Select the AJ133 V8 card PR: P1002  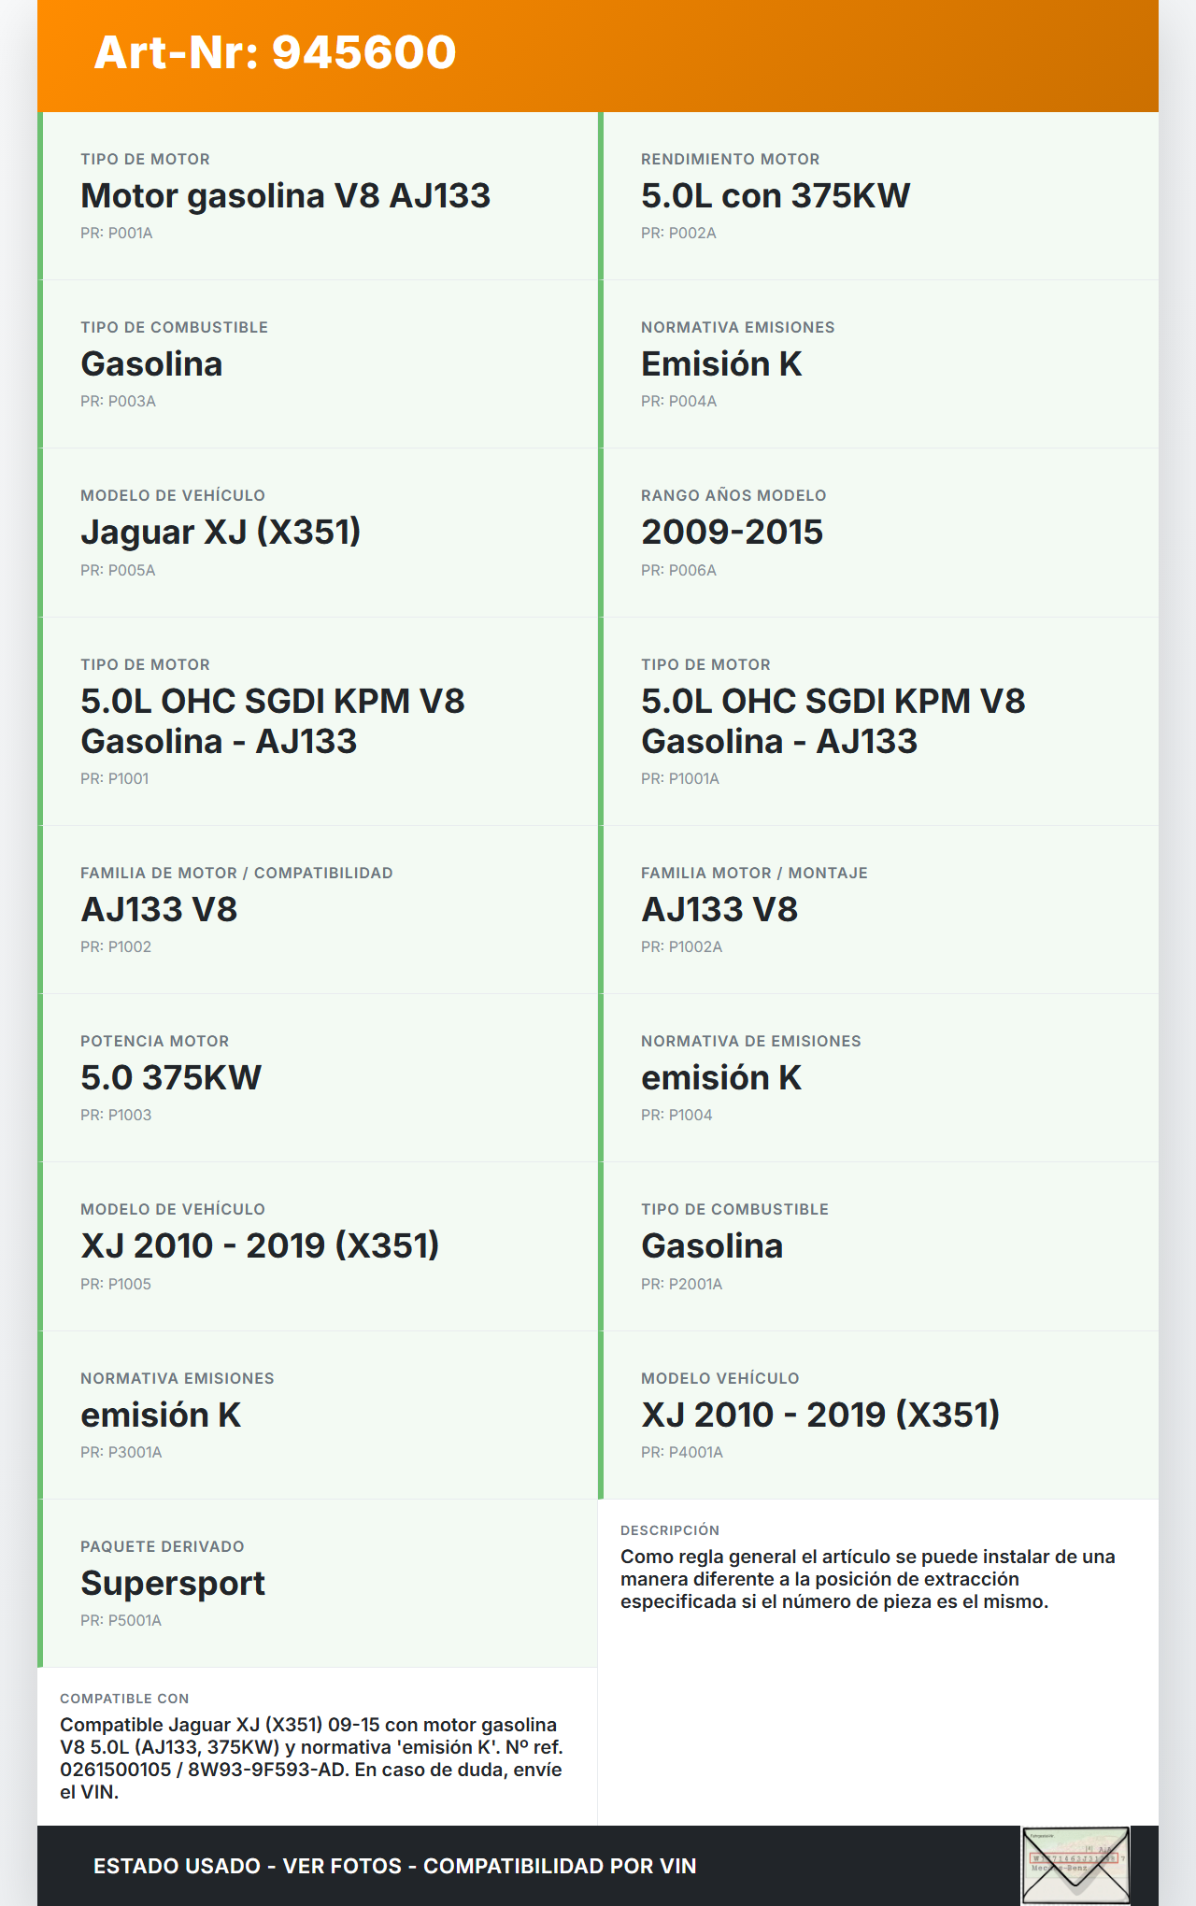[x=318, y=910]
